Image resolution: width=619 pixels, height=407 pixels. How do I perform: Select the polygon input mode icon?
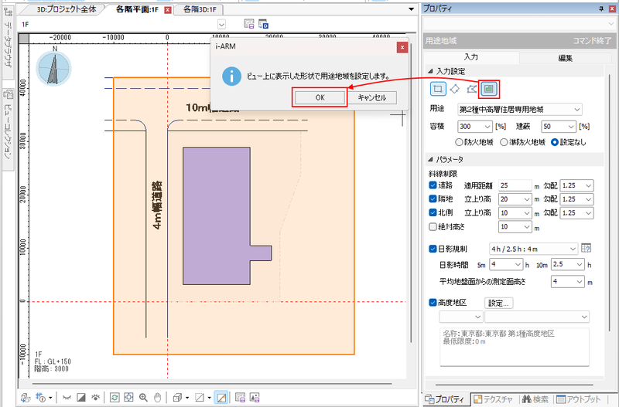(471, 89)
